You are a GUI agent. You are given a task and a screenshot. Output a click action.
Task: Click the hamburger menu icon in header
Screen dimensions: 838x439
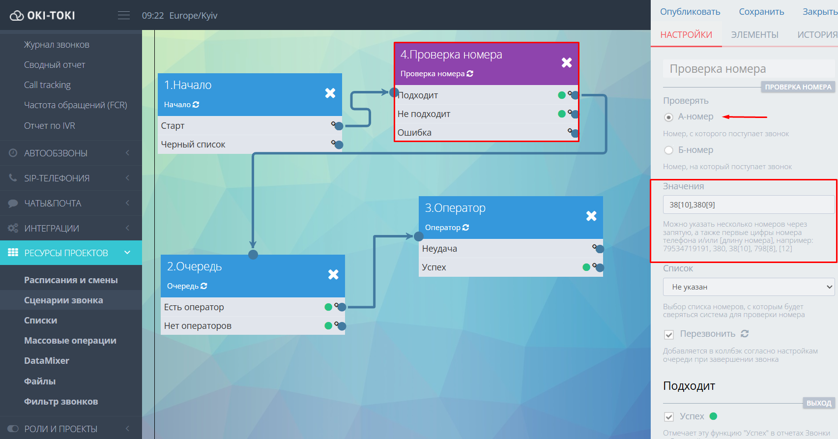[x=124, y=15]
